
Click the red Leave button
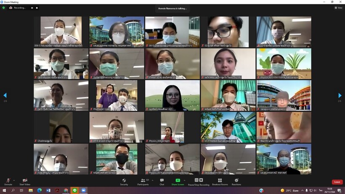click(x=337, y=182)
